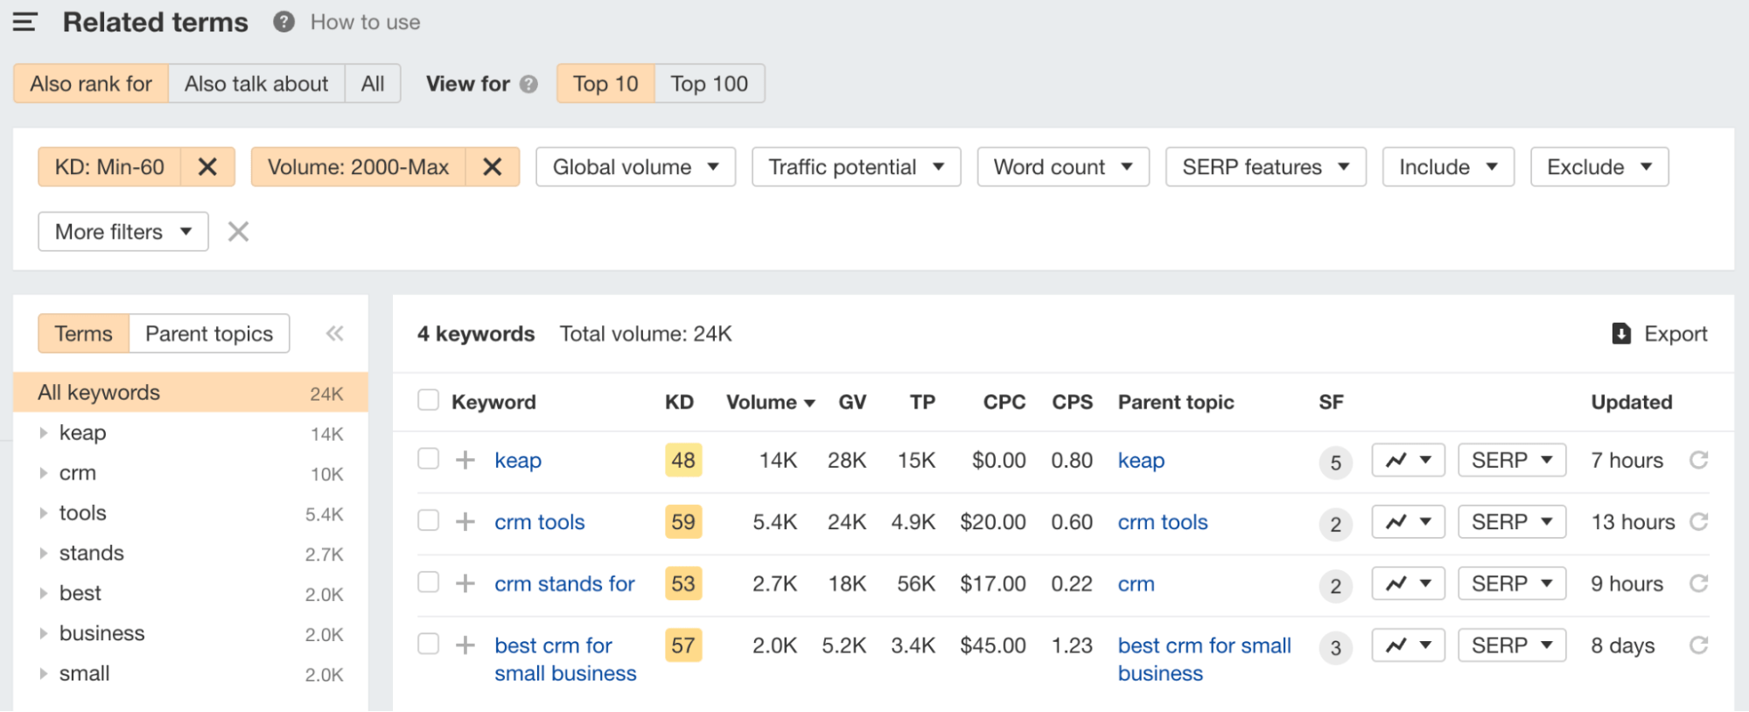1749x712 pixels.
Task: Click SERP features count 3 in last row
Action: tap(1336, 648)
